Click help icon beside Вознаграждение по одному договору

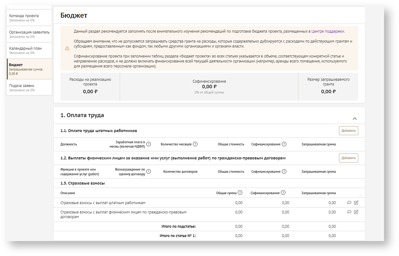[149, 171]
